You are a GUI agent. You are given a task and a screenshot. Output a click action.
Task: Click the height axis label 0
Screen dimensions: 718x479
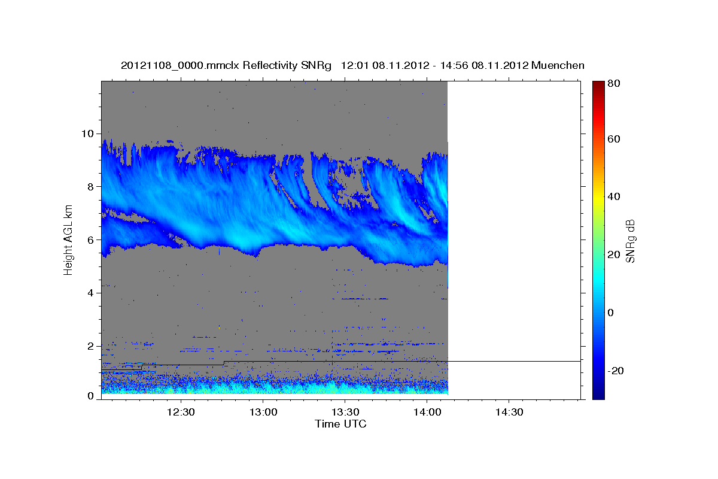click(x=91, y=396)
